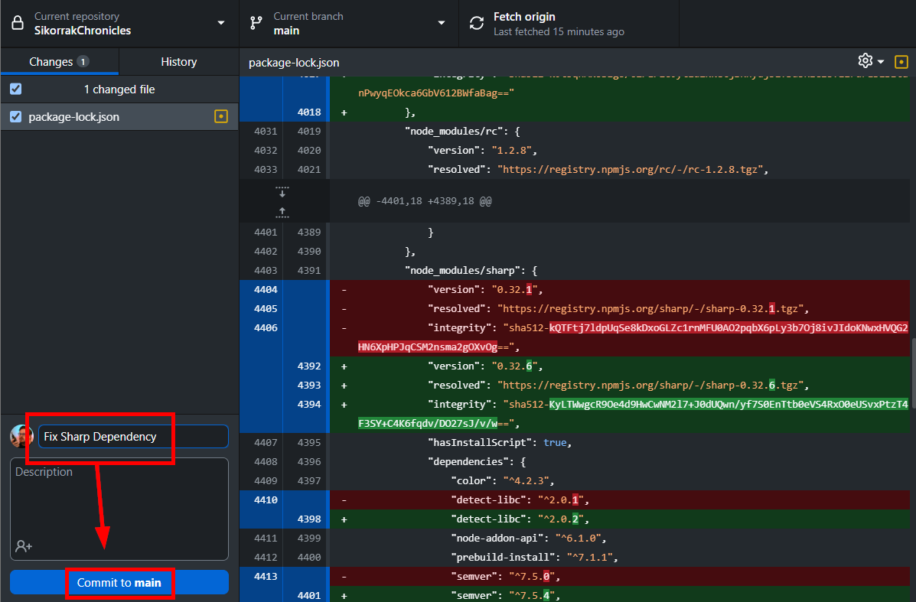The height and width of the screenshot is (602, 916).
Task: Toggle selection of deleted line 4404
Action: [267, 290]
